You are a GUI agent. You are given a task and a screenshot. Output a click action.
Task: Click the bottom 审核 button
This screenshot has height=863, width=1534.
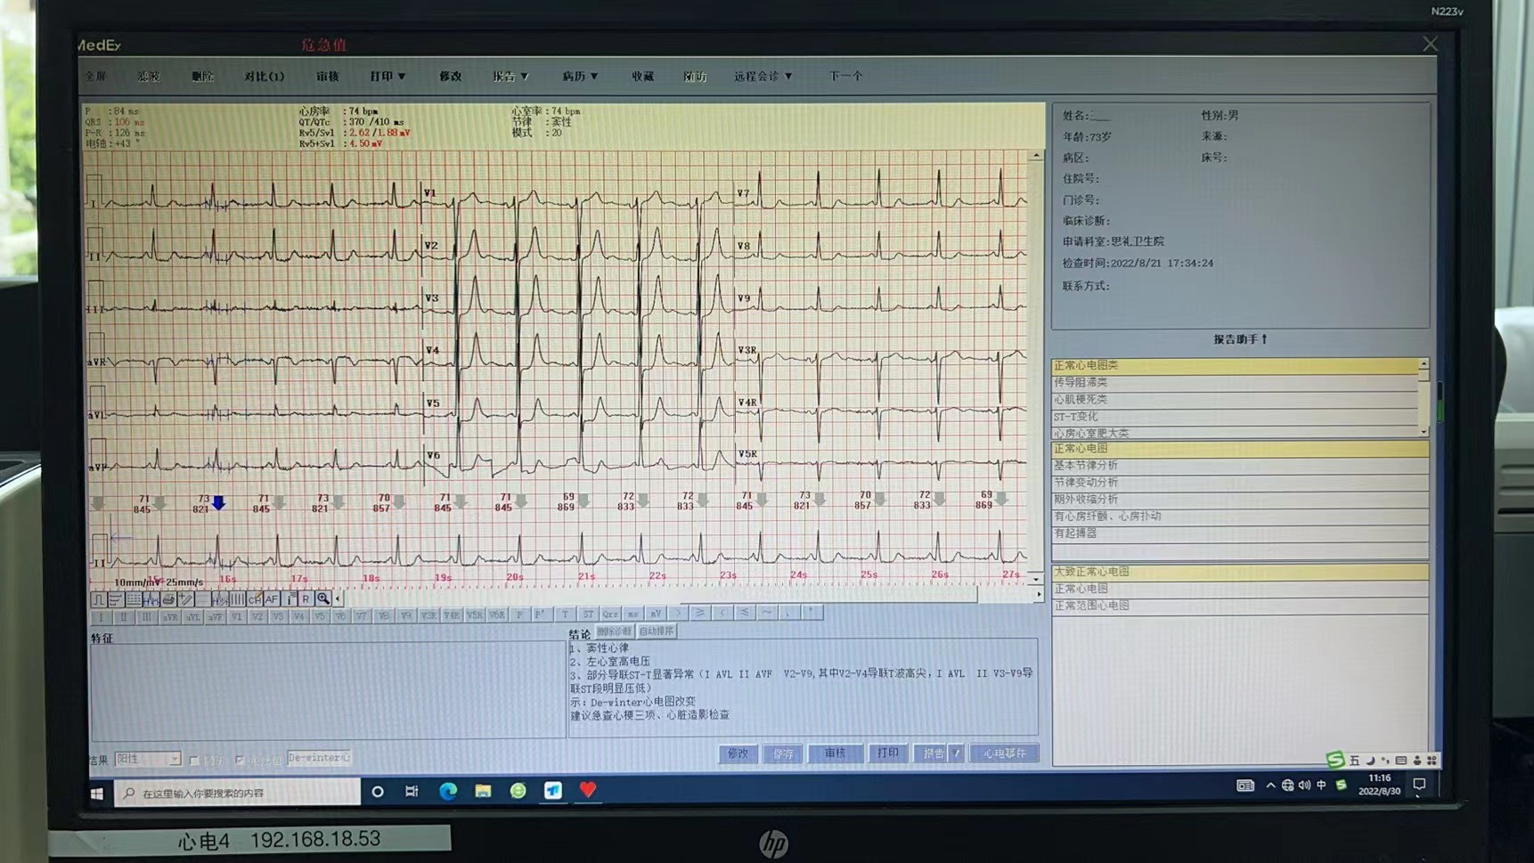tap(835, 753)
